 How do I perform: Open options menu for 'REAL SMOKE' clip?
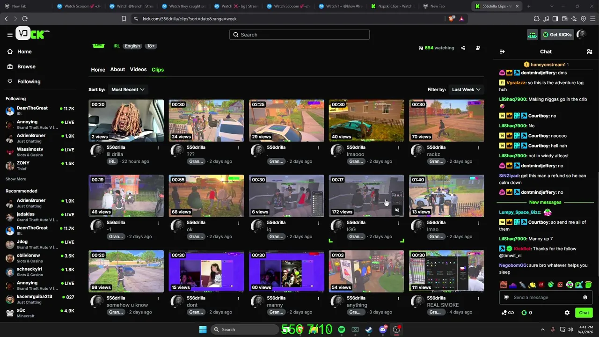click(478, 299)
